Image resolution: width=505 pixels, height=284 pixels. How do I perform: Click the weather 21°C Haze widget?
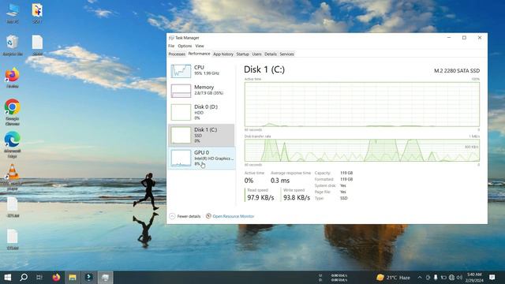coord(394,277)
